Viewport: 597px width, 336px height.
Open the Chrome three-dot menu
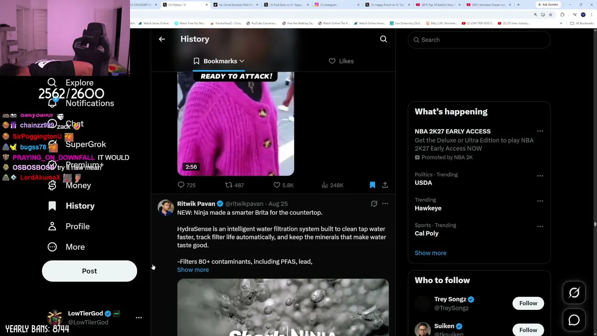point(591,14)
